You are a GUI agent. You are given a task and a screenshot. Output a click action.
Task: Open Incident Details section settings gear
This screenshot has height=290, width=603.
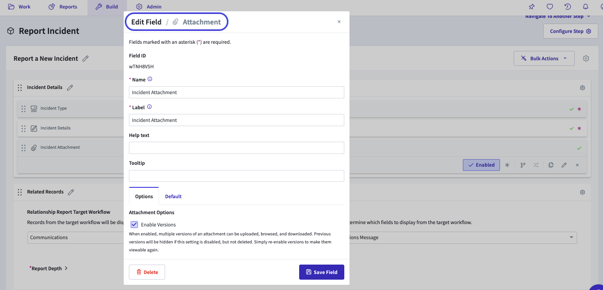click(x=582, y=88)
